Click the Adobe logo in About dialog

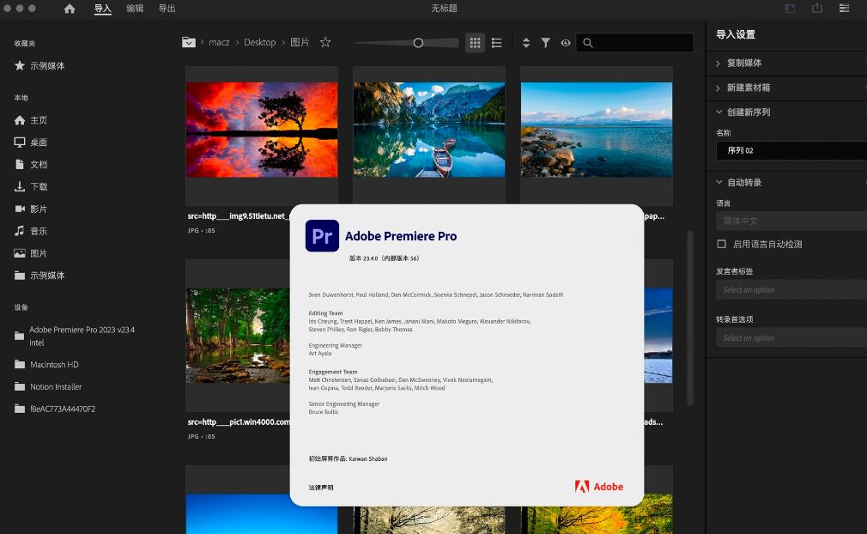[x=599, y=487]
